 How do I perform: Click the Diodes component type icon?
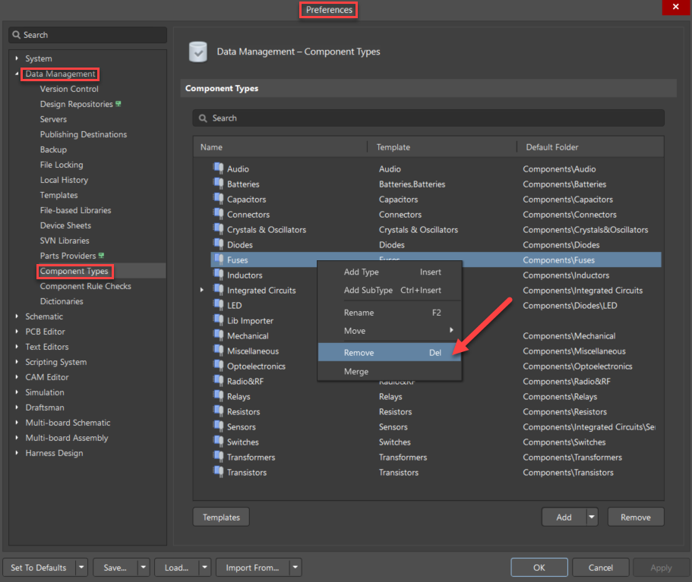[219, 244]
